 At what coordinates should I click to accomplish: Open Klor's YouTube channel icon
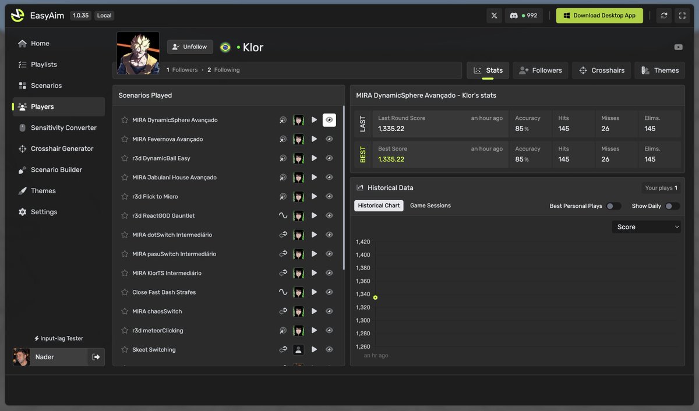point(678,47)
